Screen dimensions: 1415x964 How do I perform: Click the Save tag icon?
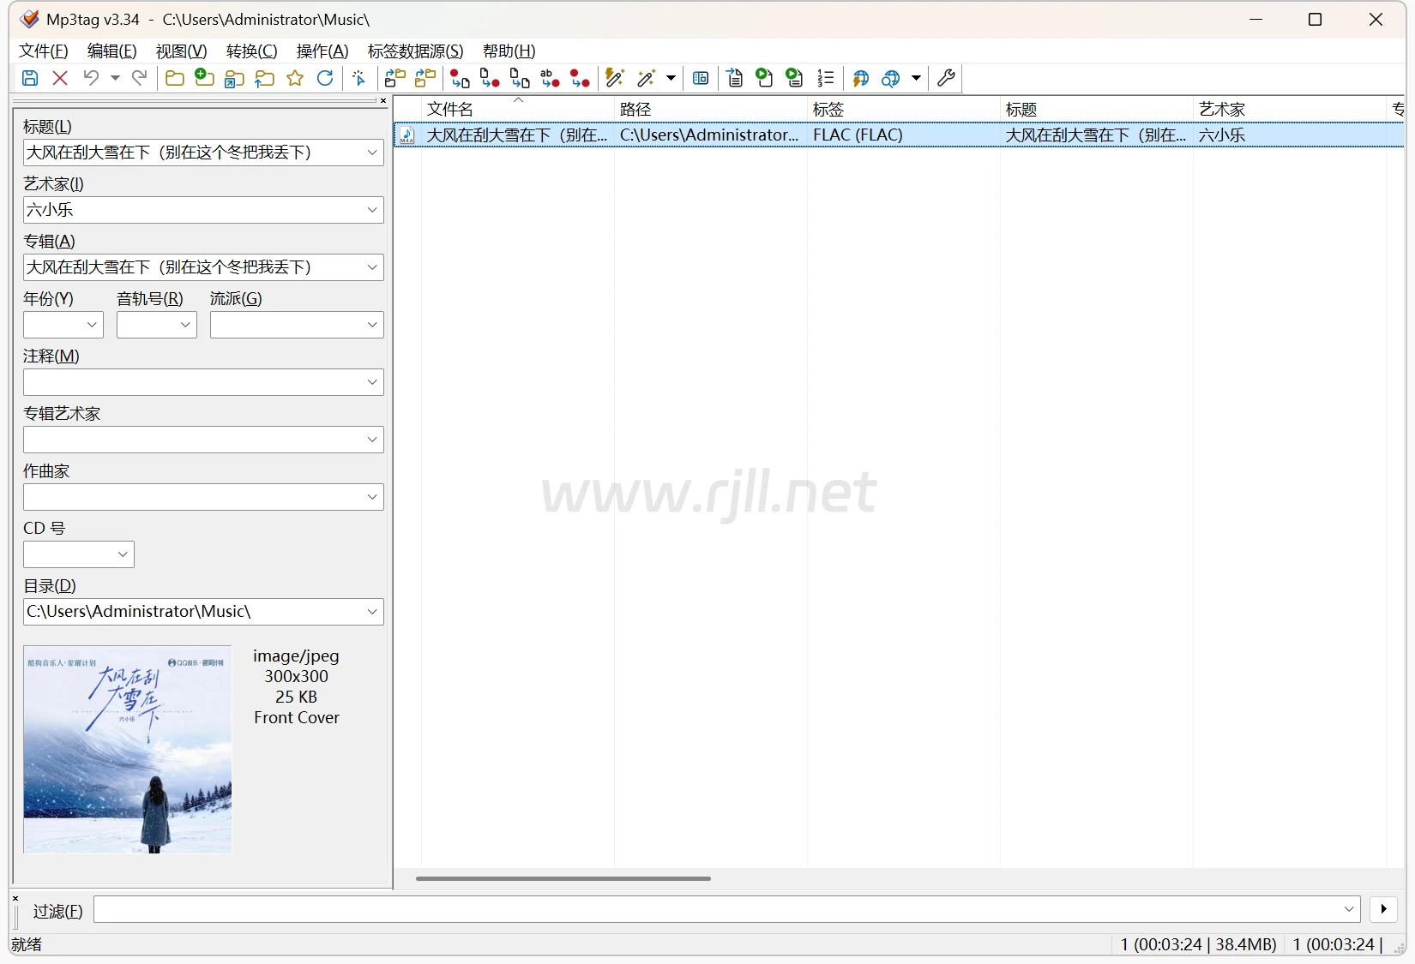(x=30, y=79)
